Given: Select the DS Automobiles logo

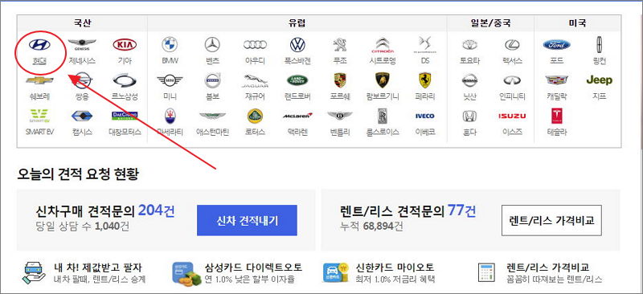Looking at the screenshot, I should (425, 45).
